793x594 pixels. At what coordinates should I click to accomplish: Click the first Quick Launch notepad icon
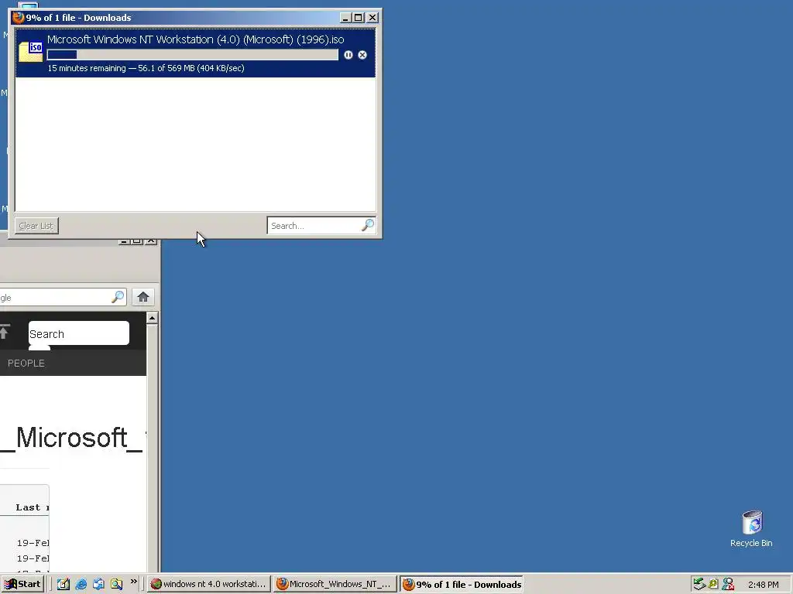click(x=64, y=585)
